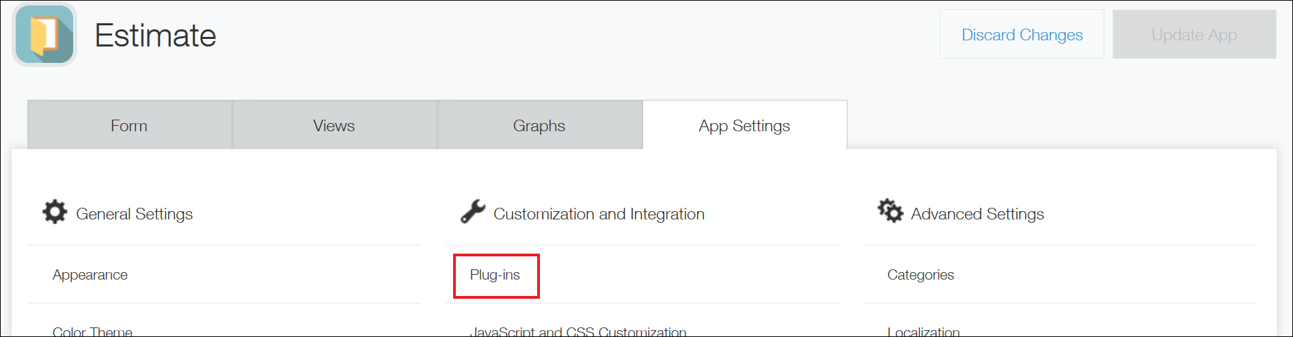The width and height of the screenshot is (1293, 337).
Task: Click the Estimate app title text
Action: pyautogui.click(x=155, y=35)
